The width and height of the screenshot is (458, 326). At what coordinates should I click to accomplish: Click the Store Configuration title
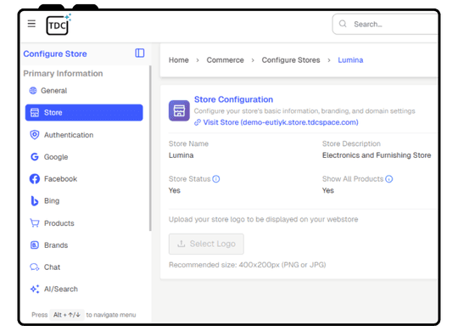coord(233,99)
